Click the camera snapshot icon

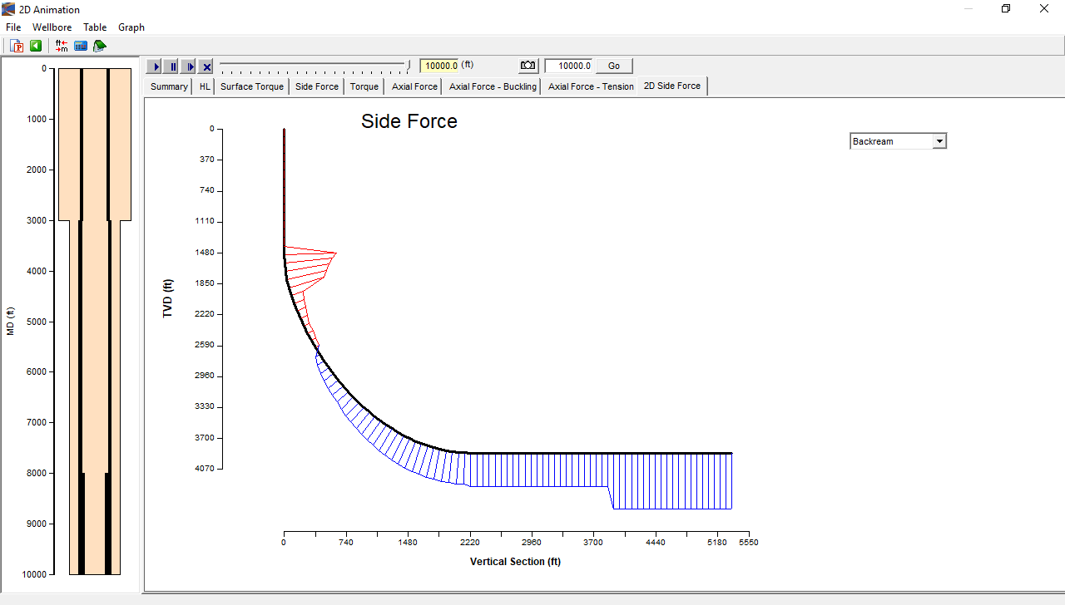pyautogui.click(x=528, y=66)
